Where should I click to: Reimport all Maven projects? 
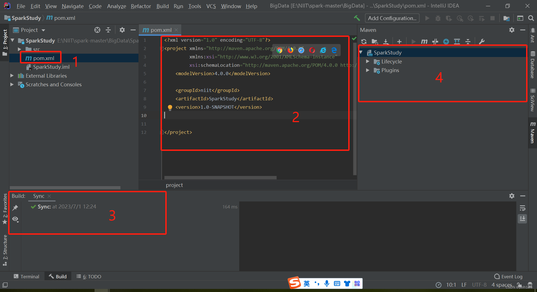click(364, 42)
